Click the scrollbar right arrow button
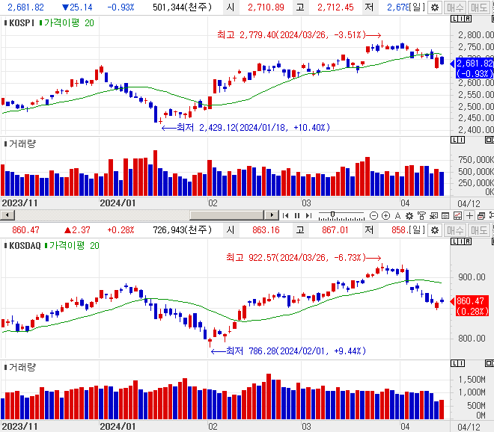Image resolution: width=494 pixels, height=432 pixels. 272,215
